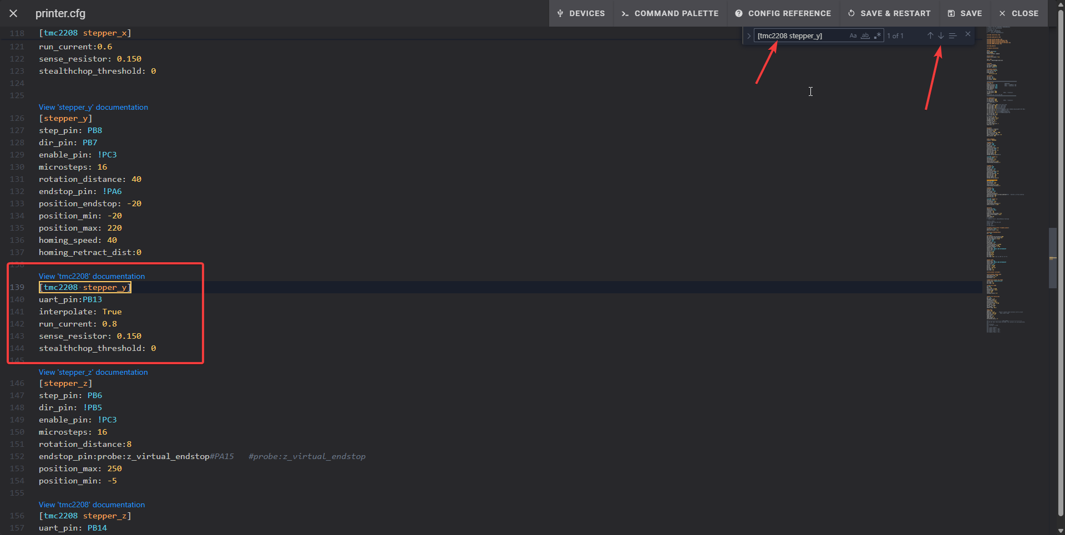The image size is (1065, 535).
Task: Click line 'dir_pin: PB7'
Action: 68,142
